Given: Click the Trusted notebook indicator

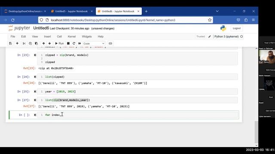Looking at the screenshot, I should pyautogui.click(x=201, y=36).
